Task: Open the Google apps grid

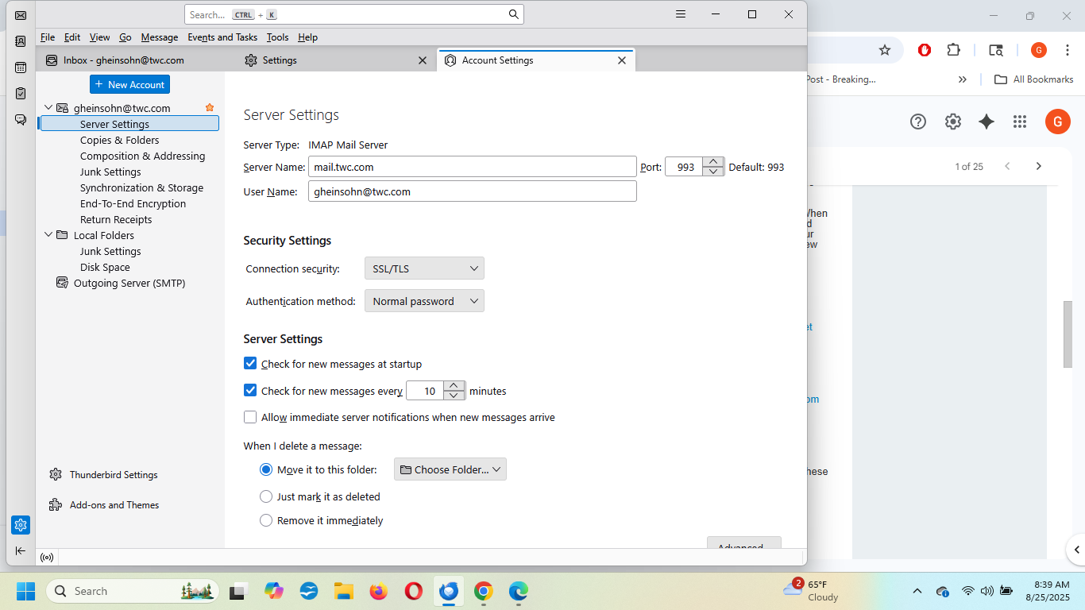Action: click(x=1020, y=122)
